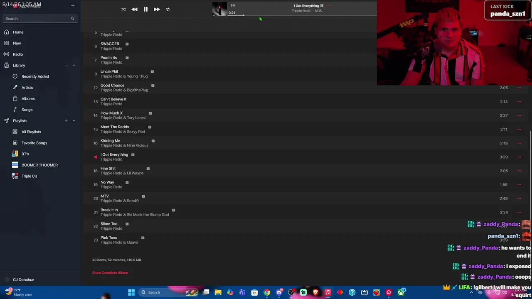
Task: Select the track Slime Too
Action: 109,224
